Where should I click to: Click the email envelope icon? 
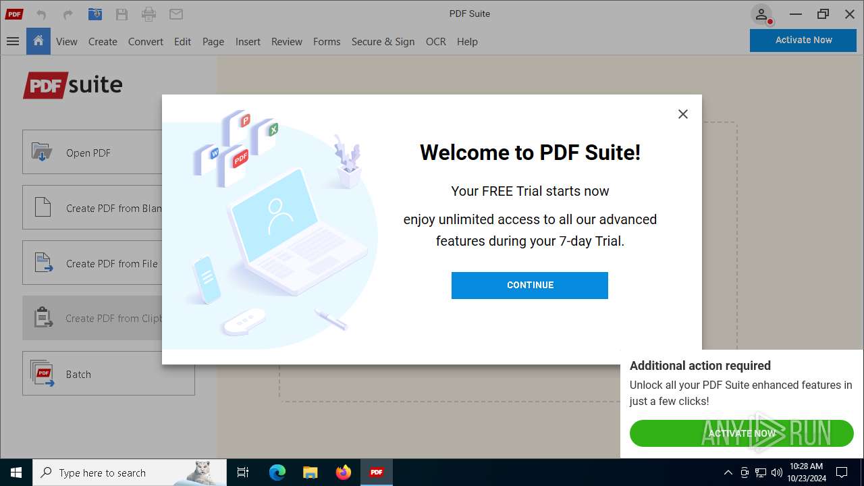pyautogui.click(x=176, y=14)
